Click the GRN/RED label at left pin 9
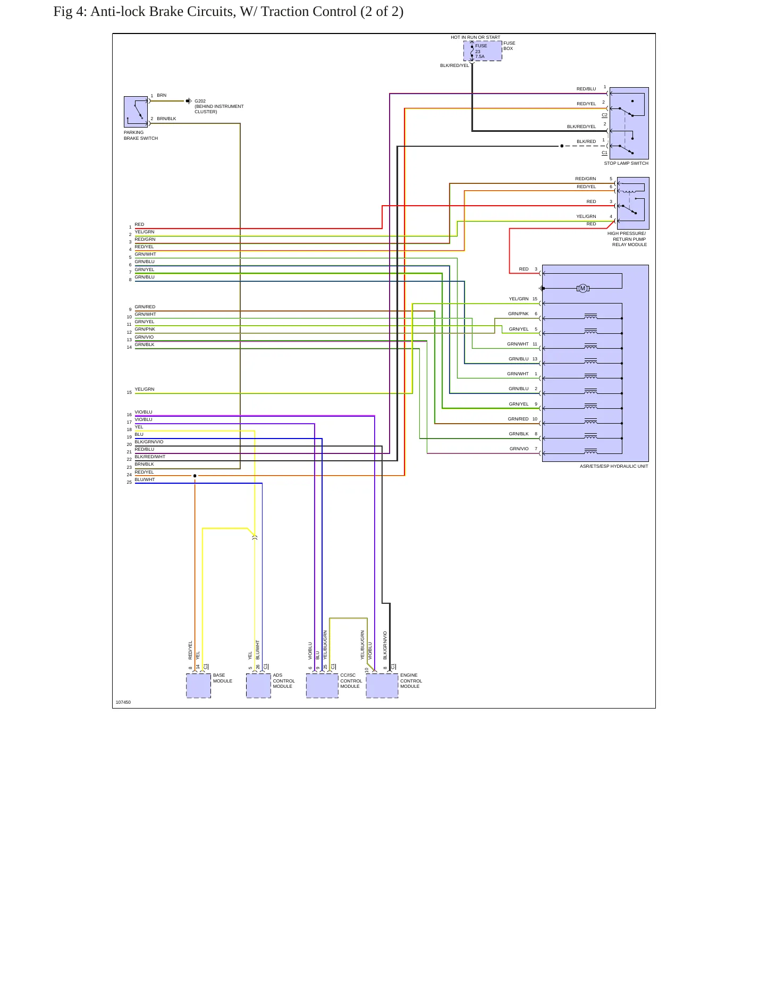Viewport: 768px width, 994px height. pyautogui.click(x=145, y=307)
